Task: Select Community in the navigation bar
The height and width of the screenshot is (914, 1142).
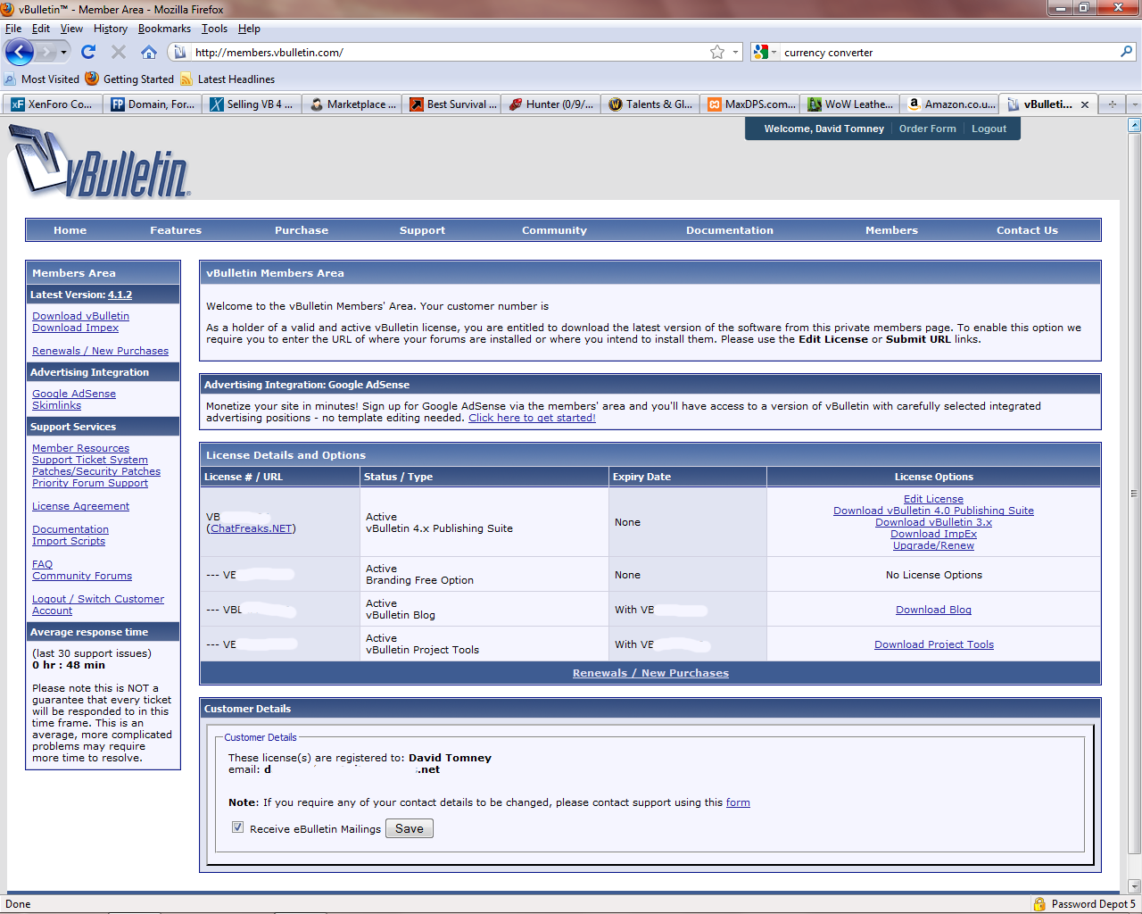Action: click(x=554, y=230)
